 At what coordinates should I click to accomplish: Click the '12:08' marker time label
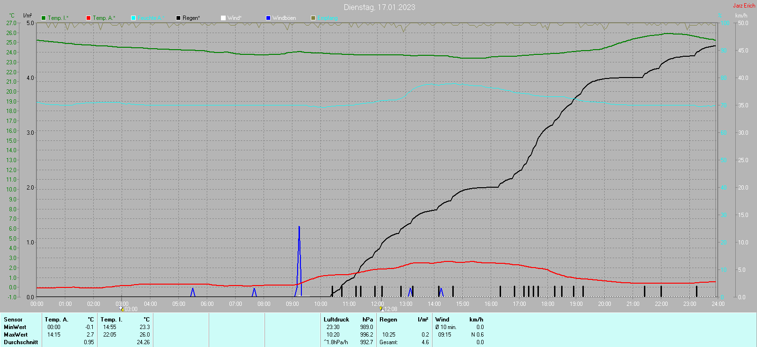(x=390, y=309)
